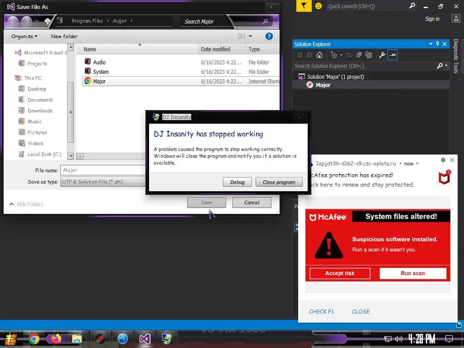Open search options dropdown in Solution Explorer
This screenshot has height=348, width=464.
click(446, 66)
